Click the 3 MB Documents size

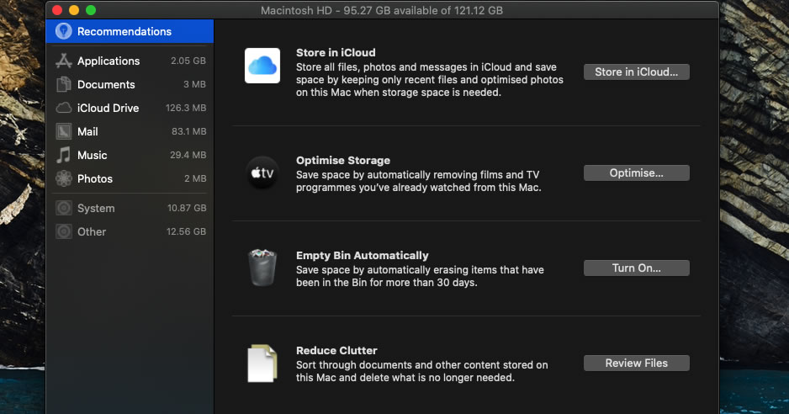(x=195, y=84)
